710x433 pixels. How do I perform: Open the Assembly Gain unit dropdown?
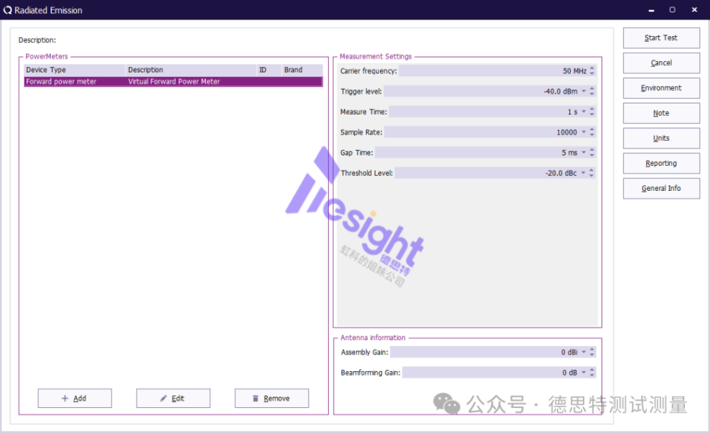pos(584,353)
